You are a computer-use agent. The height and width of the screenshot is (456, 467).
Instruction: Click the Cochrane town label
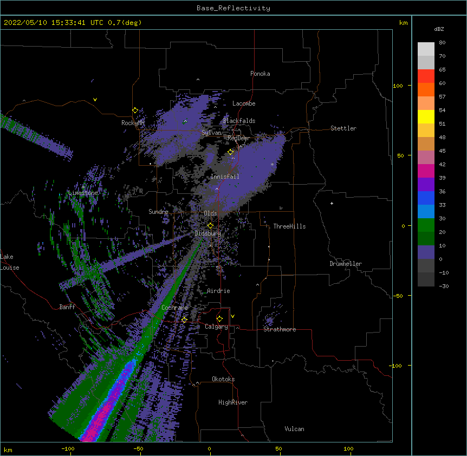(174, 308)
